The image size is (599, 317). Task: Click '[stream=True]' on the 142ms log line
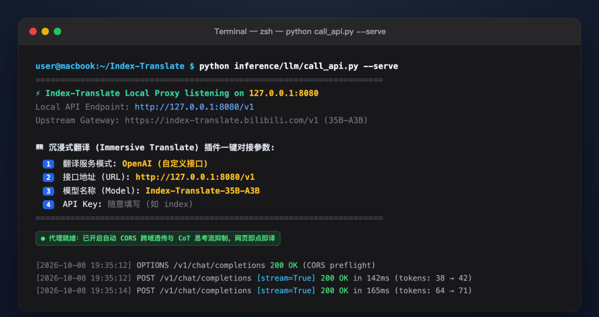click(x=286, y=278)
